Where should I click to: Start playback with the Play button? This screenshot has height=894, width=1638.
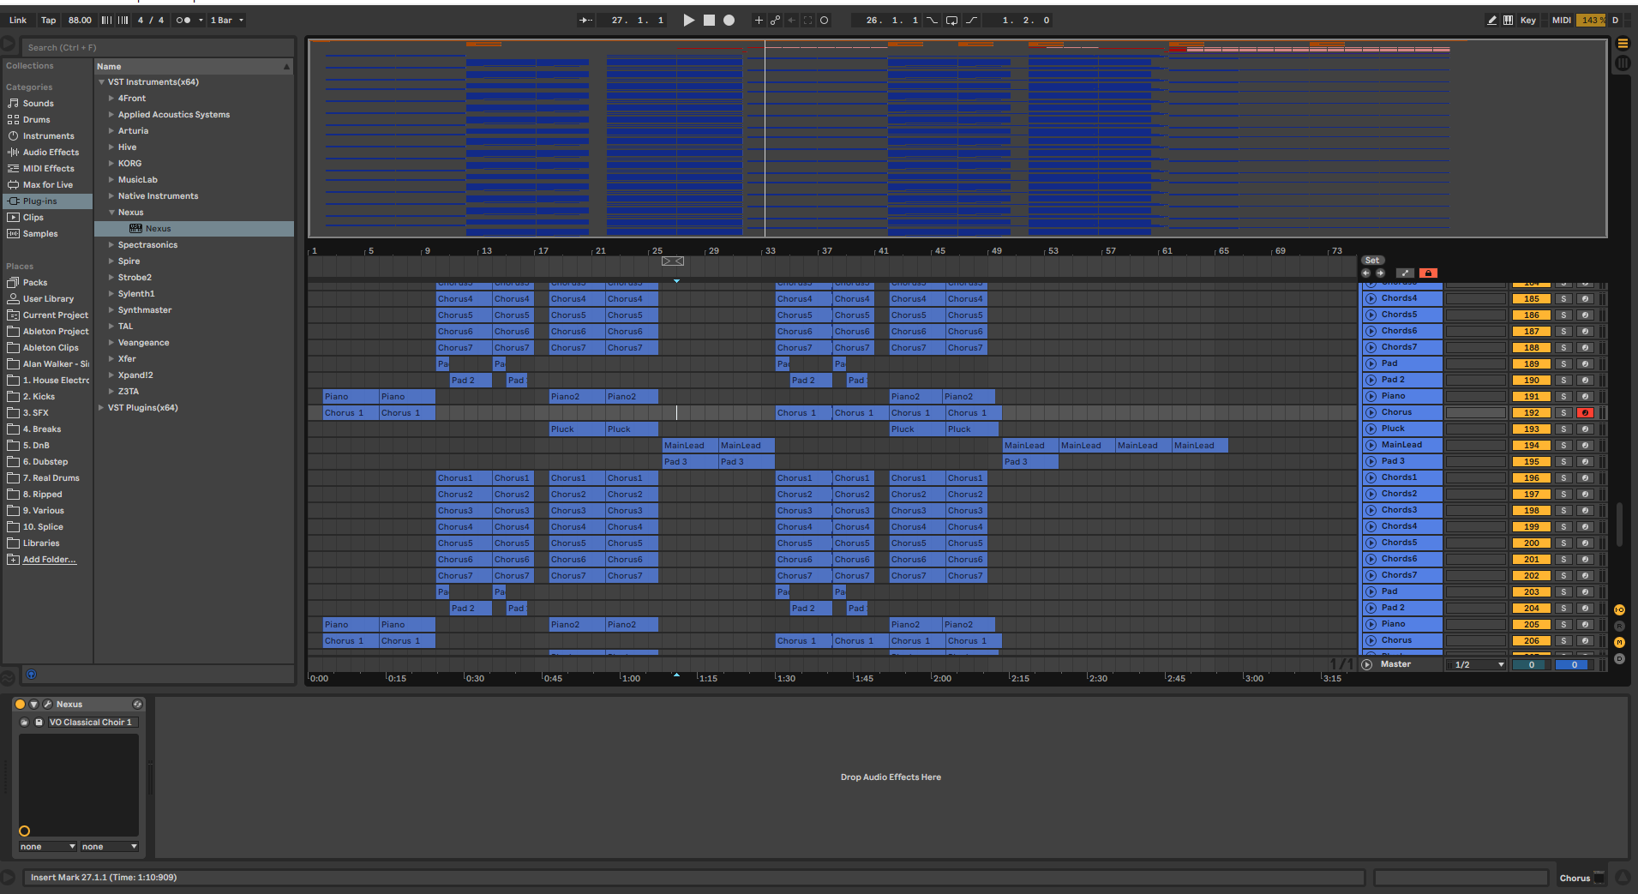tap(688, 20)
